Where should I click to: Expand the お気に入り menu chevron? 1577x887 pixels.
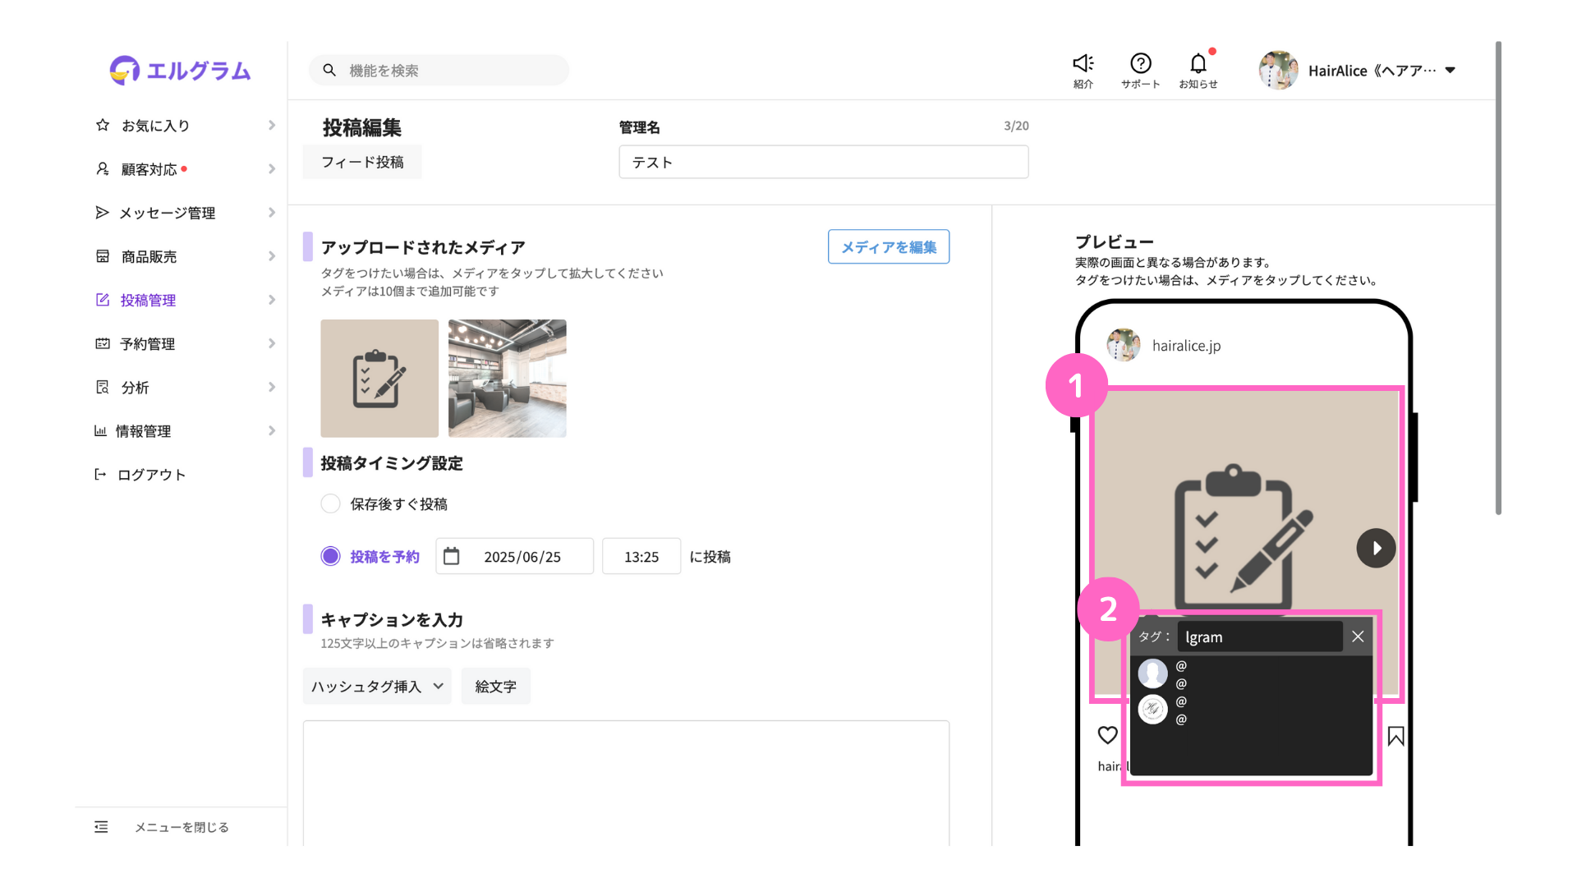point(271,125)
